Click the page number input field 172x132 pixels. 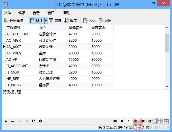tap(129, 121)
